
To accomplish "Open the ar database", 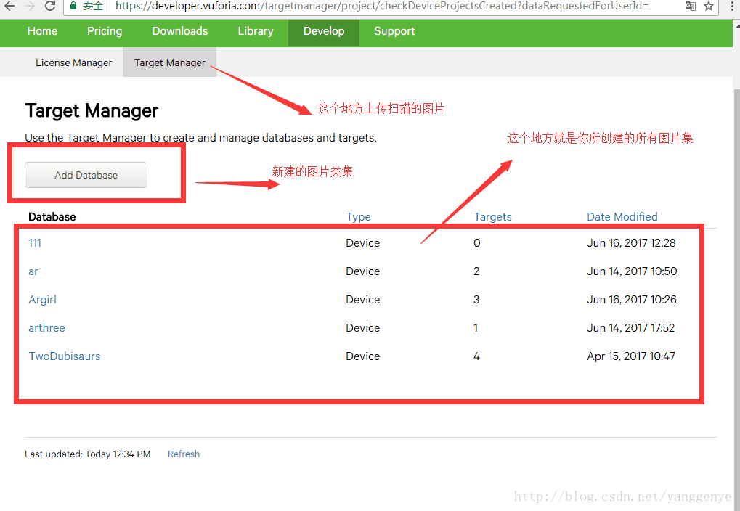I will (33, 271).
